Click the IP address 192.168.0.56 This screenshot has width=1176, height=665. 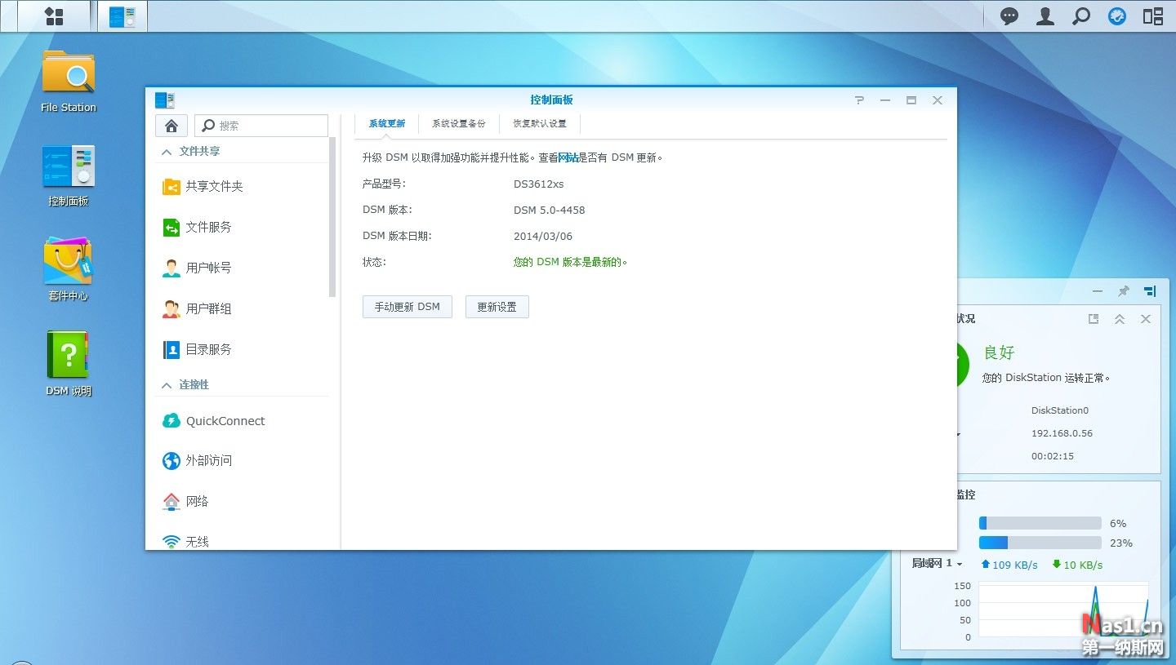tap(1062, 433)
